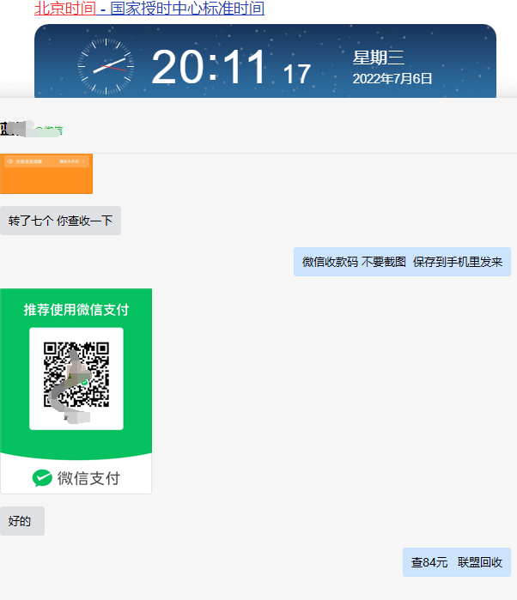Viewport: 517px width, 600px height.
Task: Click the QR code in payment image
Action: 76,375
